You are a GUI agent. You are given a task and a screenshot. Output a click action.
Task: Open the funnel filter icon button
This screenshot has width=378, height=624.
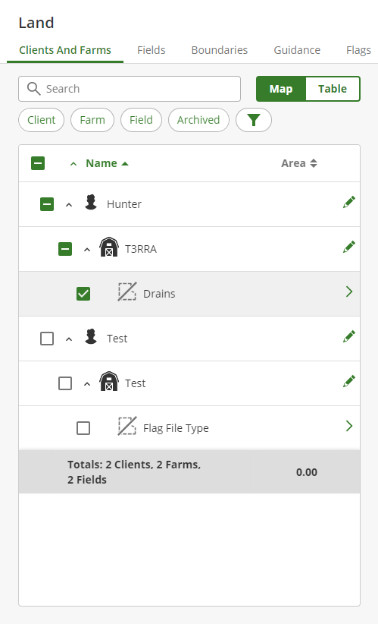254,120
